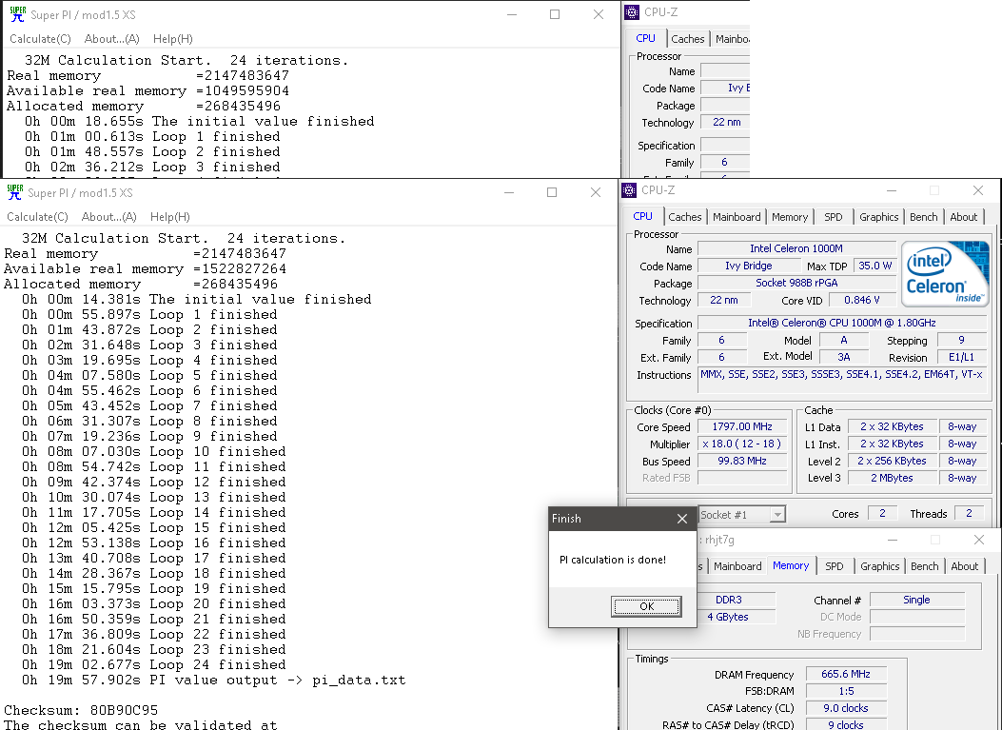Click the DDR3 memory type field
The width and height of the screenshot is (1002, 730).
735,600
